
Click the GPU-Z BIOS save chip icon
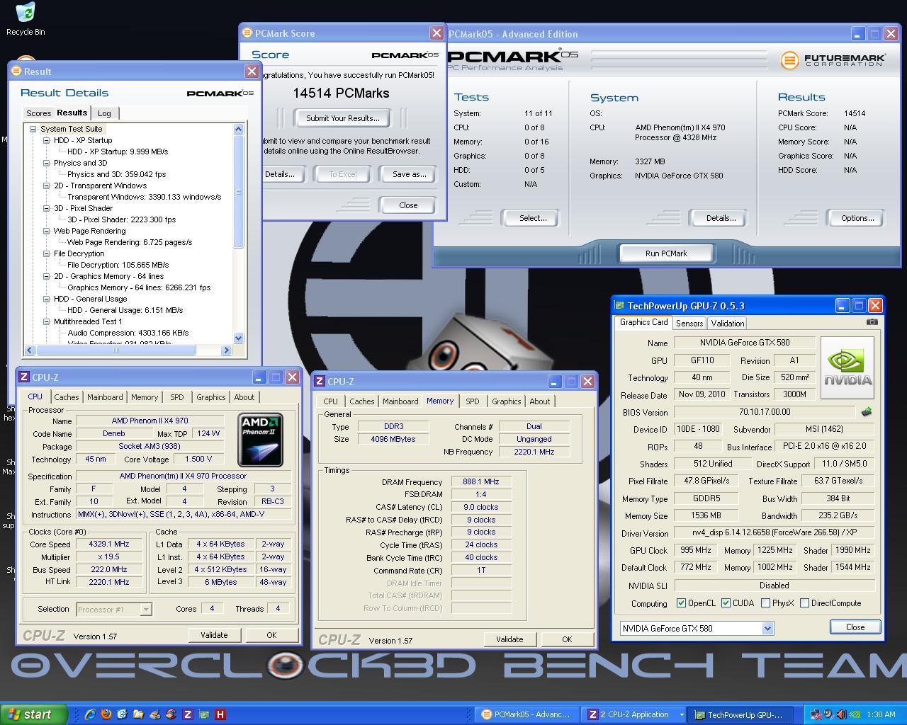[866, 411]
